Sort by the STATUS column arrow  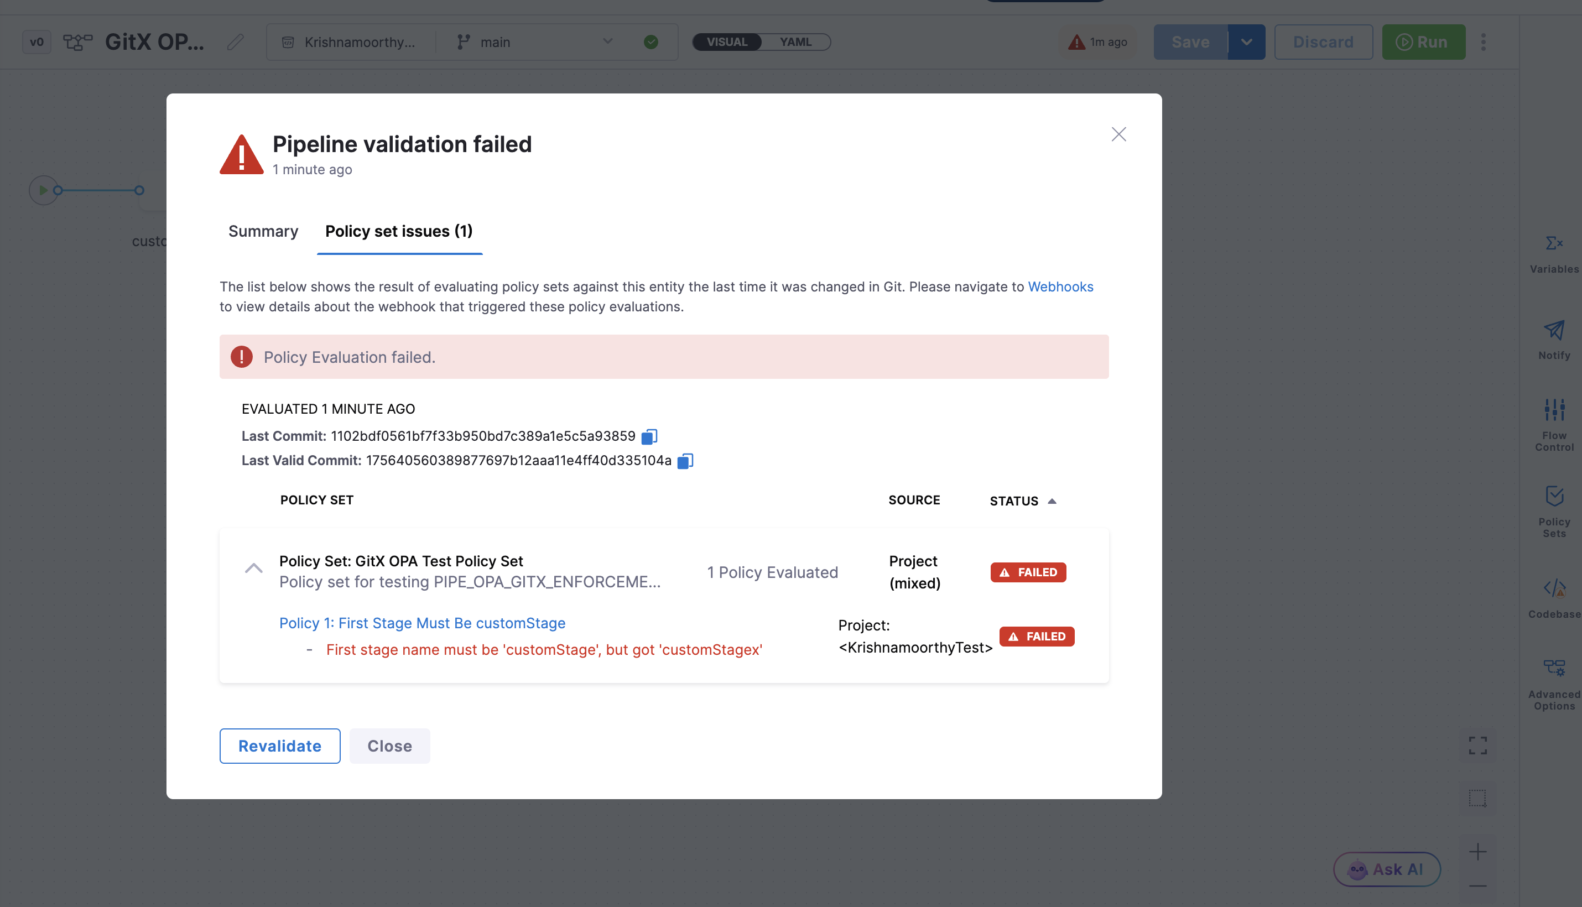tap(1052, 502)
